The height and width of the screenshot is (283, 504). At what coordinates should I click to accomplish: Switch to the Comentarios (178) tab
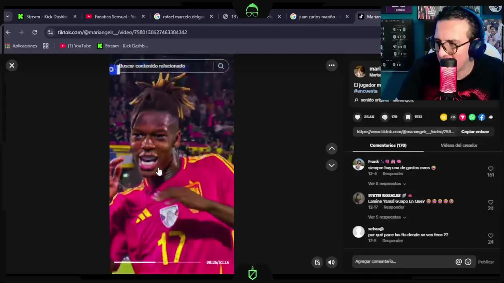tap(388, 145)
